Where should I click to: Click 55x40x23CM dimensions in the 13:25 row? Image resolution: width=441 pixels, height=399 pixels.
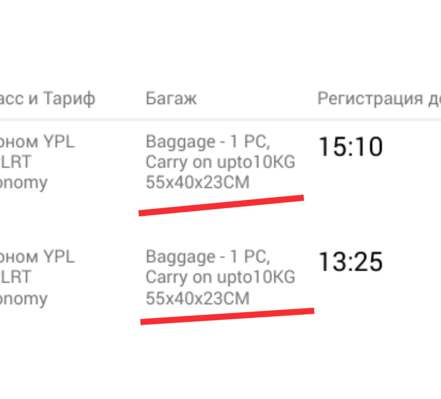(x=197, y=298)
